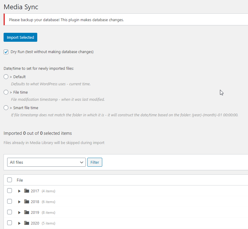Select the File time option
This screenshot has width=248, height=229.
click(x=6, y=92)
